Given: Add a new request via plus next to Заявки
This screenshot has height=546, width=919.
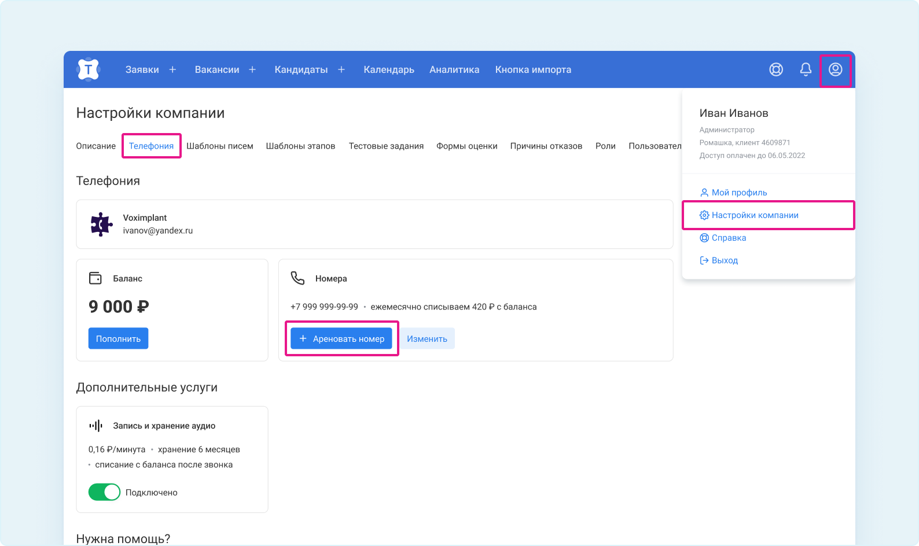Looking at the screenshot, I should 172,69.
